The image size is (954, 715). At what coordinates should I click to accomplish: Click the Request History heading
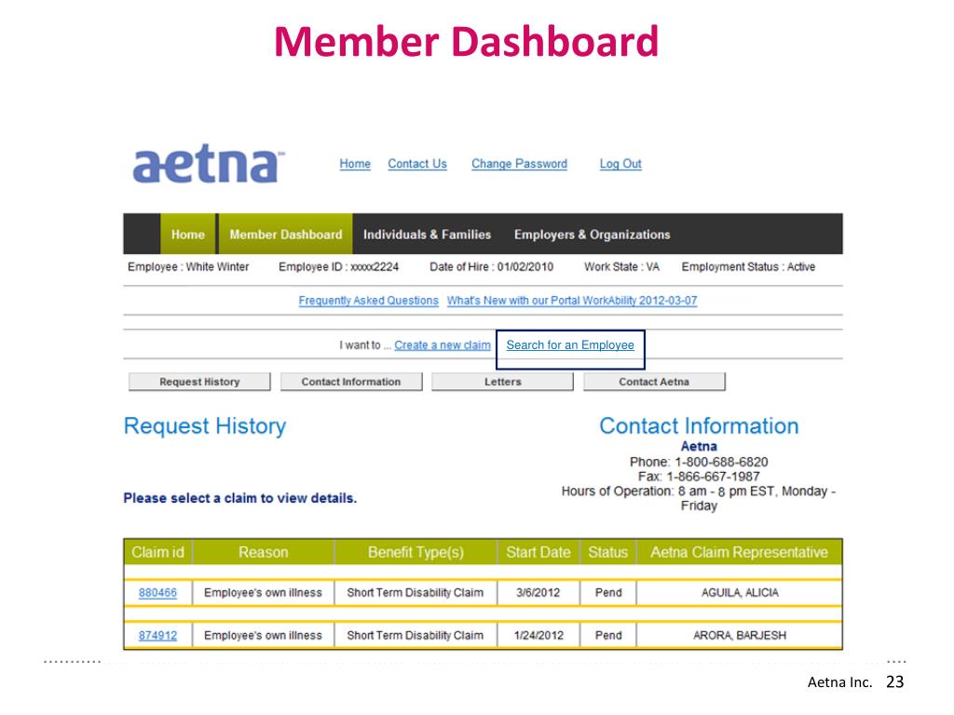[x=205, y=426]
